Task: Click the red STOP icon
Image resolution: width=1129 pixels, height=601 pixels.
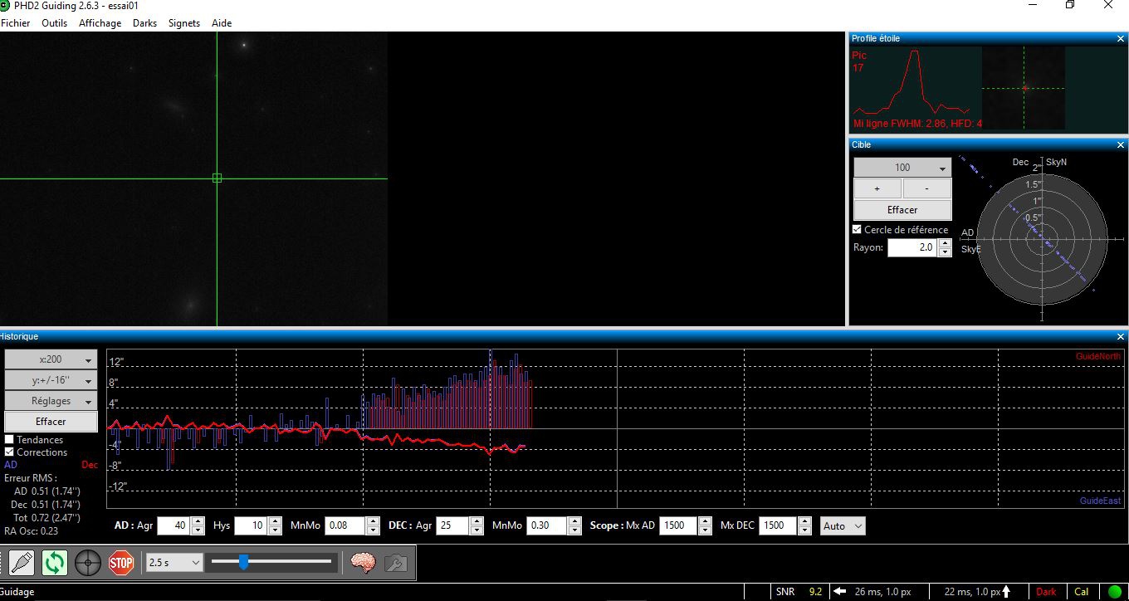Action: 121,563
